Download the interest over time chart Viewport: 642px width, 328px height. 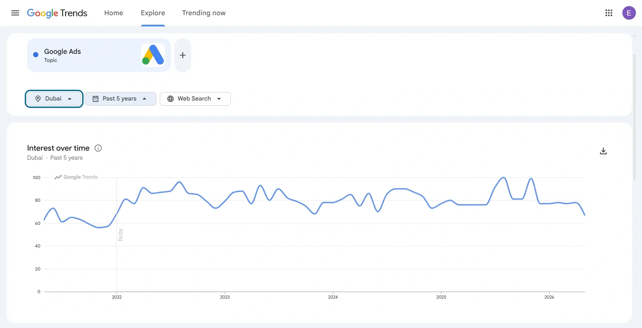point(603,151)
